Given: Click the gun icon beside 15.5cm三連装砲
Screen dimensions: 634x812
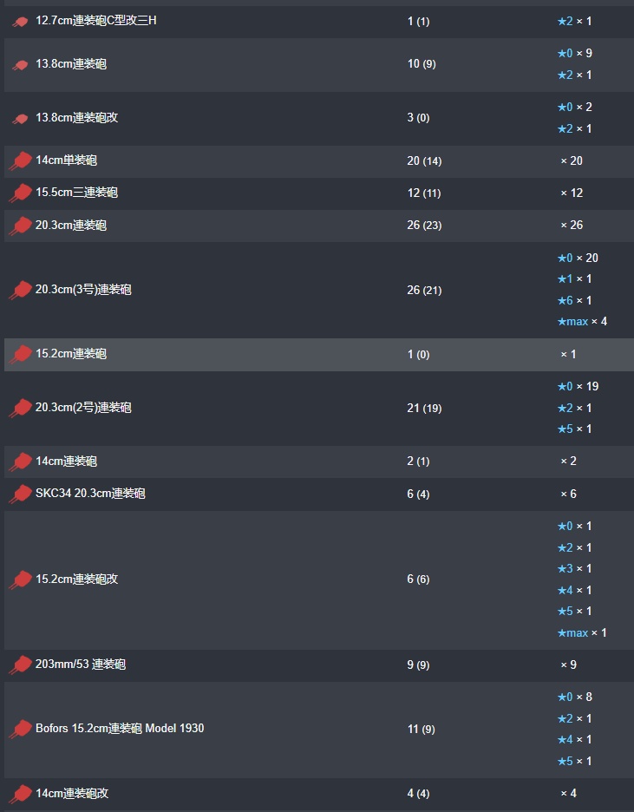Looking at the screenshot, I should click(20, 193).
